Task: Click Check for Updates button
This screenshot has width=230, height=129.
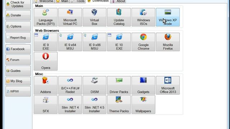Action: click(x=18, y=4)
